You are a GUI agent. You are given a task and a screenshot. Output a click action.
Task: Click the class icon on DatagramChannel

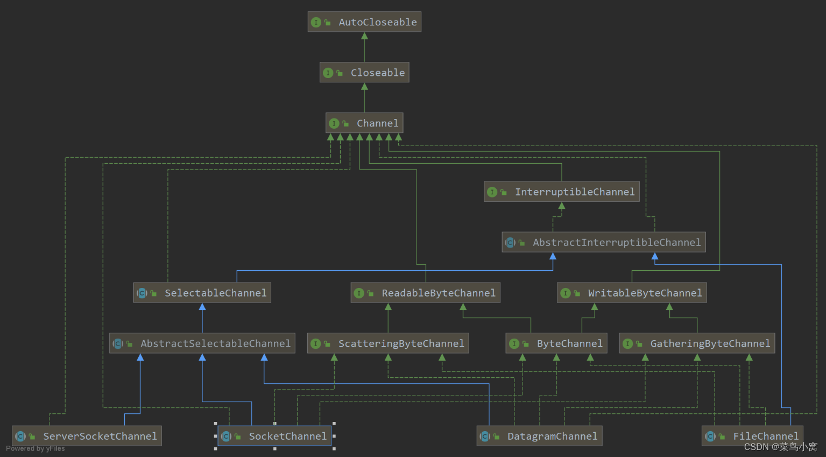(x=485, y=436)
